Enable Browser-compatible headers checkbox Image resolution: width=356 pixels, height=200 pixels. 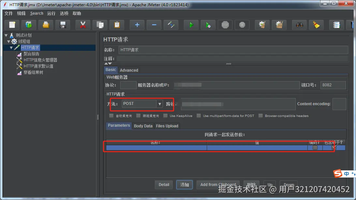click(261, 116)
